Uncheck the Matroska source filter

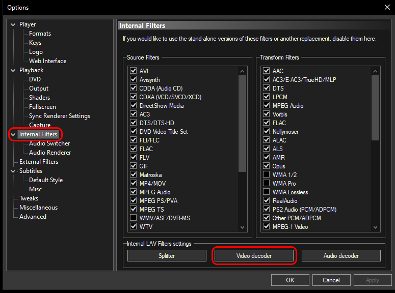point(133,174)
